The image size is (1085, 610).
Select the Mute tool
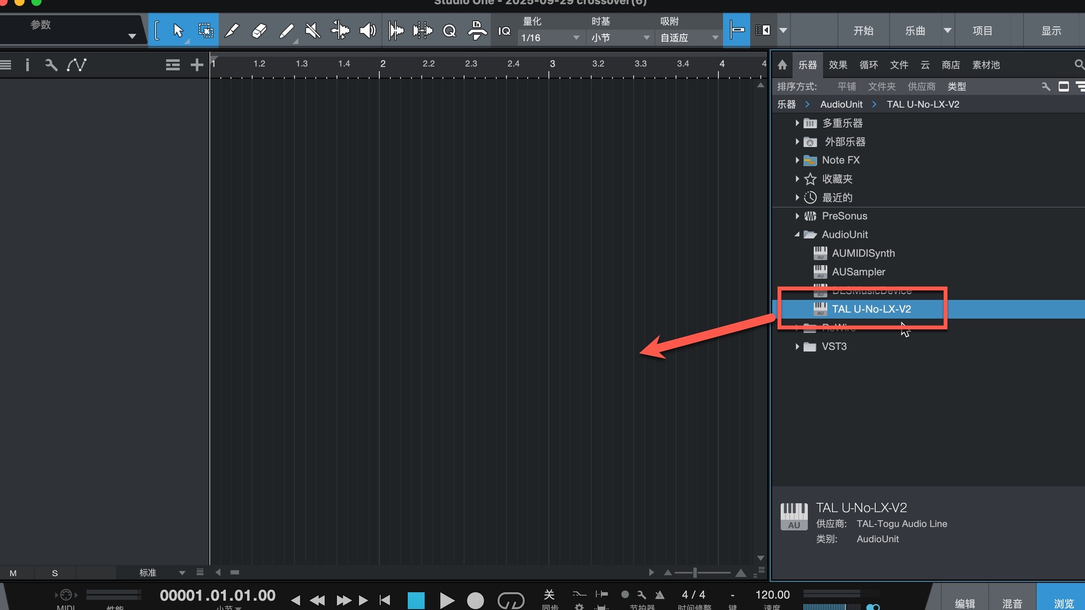coord(313,30)
